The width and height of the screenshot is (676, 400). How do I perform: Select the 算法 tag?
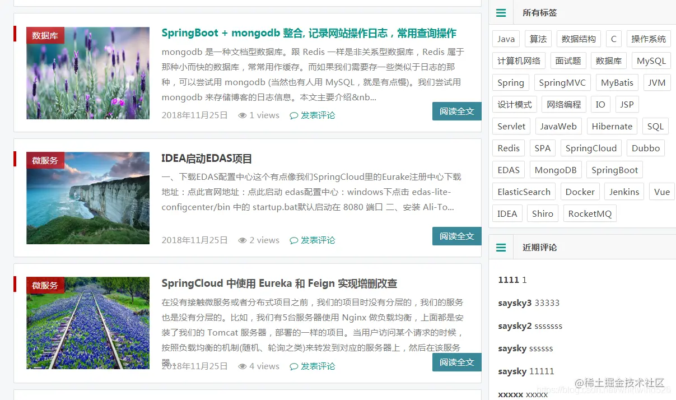click(538, 39)
